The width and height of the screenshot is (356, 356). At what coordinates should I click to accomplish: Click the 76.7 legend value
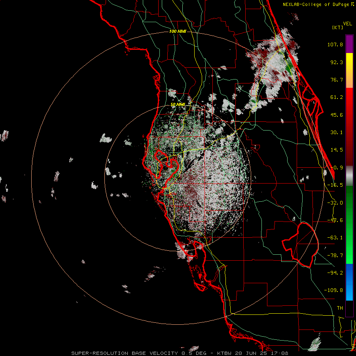[x=337, y=80]
